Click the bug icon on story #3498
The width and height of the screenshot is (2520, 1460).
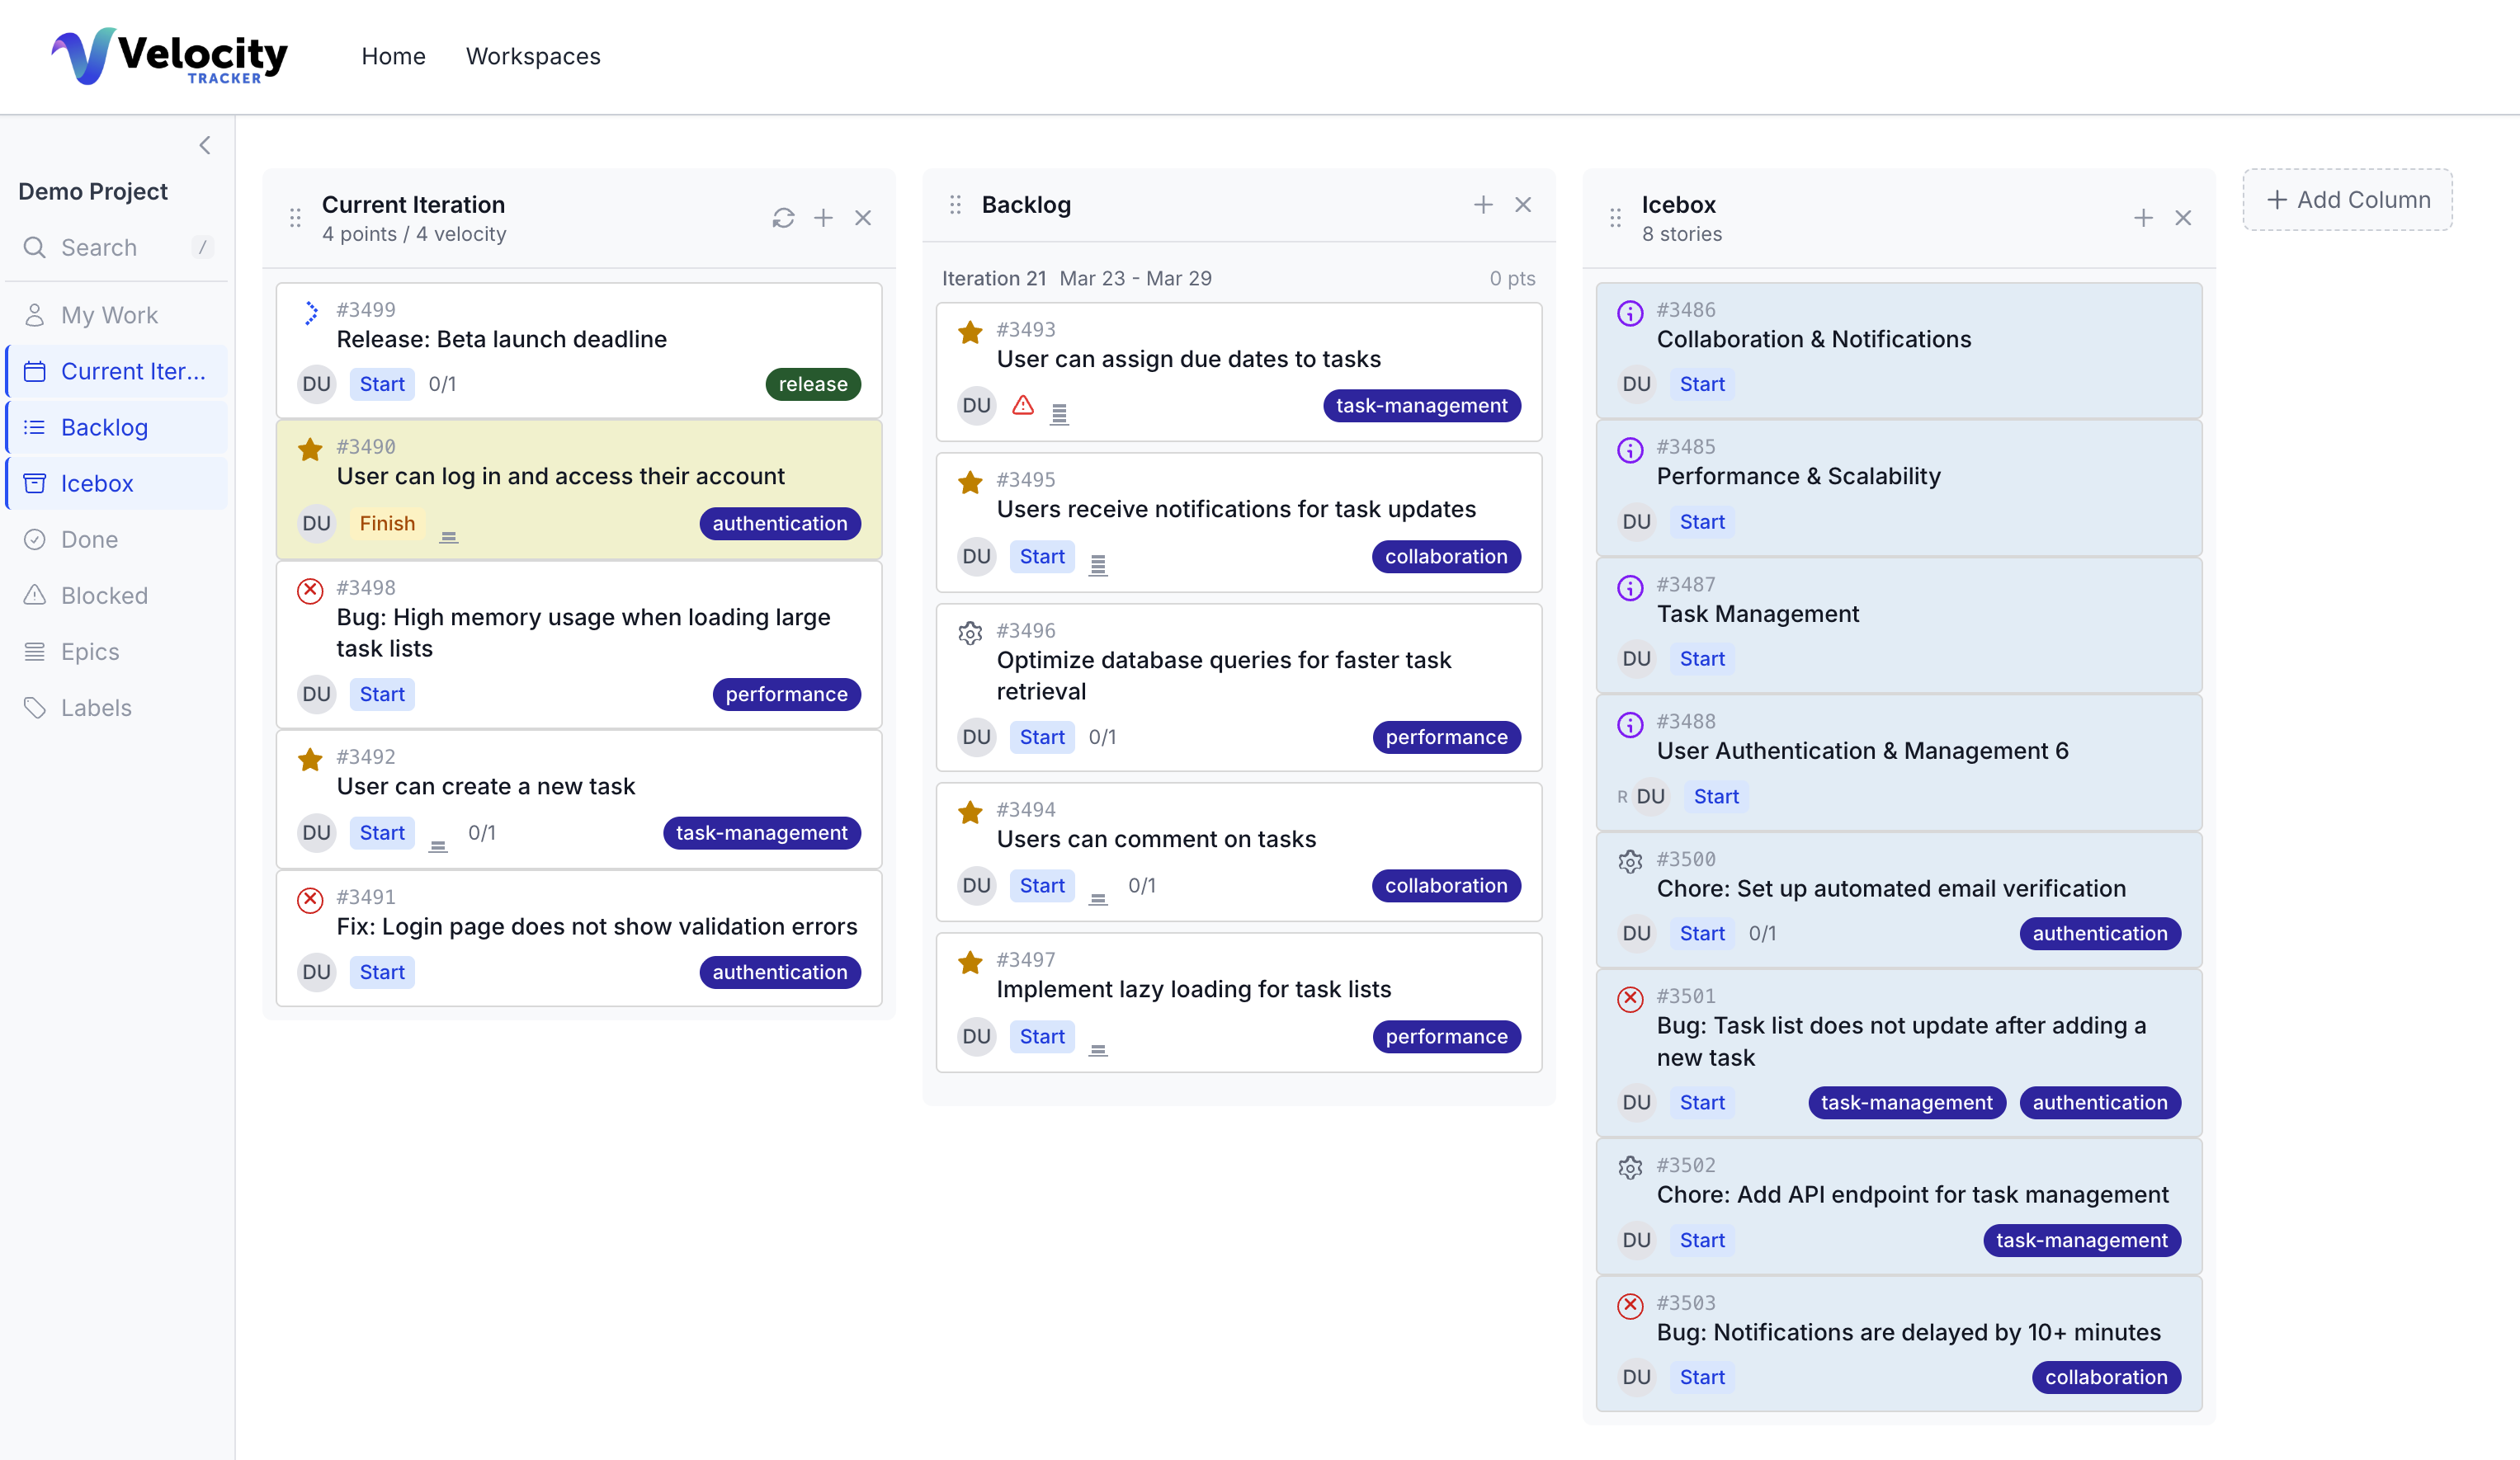tap(310, 591)
